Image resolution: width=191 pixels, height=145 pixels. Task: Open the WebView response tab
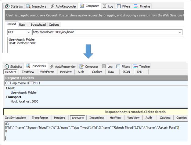[x=133, y=118]
